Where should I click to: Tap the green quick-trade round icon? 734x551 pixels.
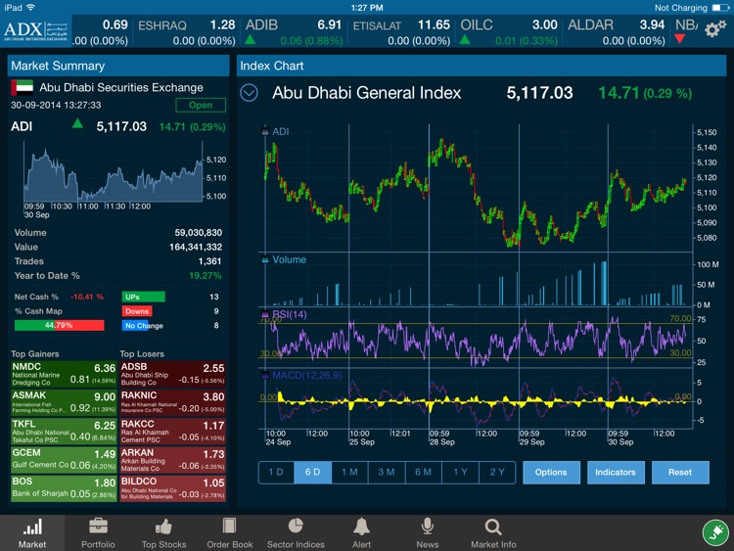point(715,532)
